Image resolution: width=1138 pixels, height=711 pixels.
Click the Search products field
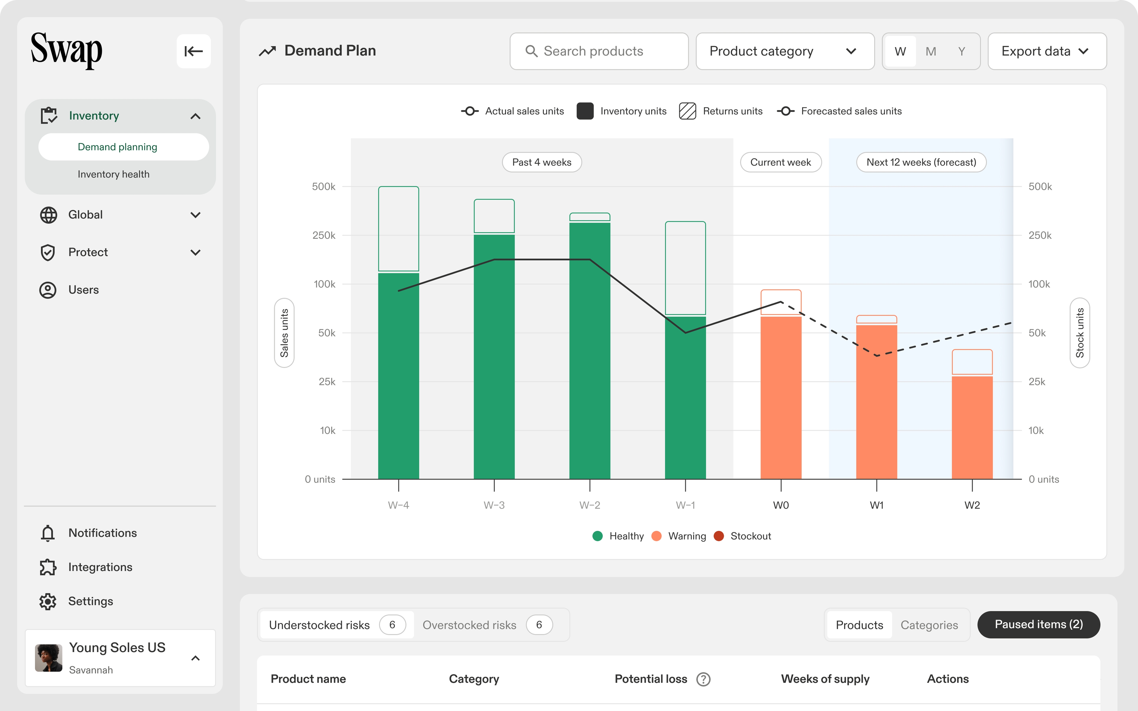click(599, 51)
